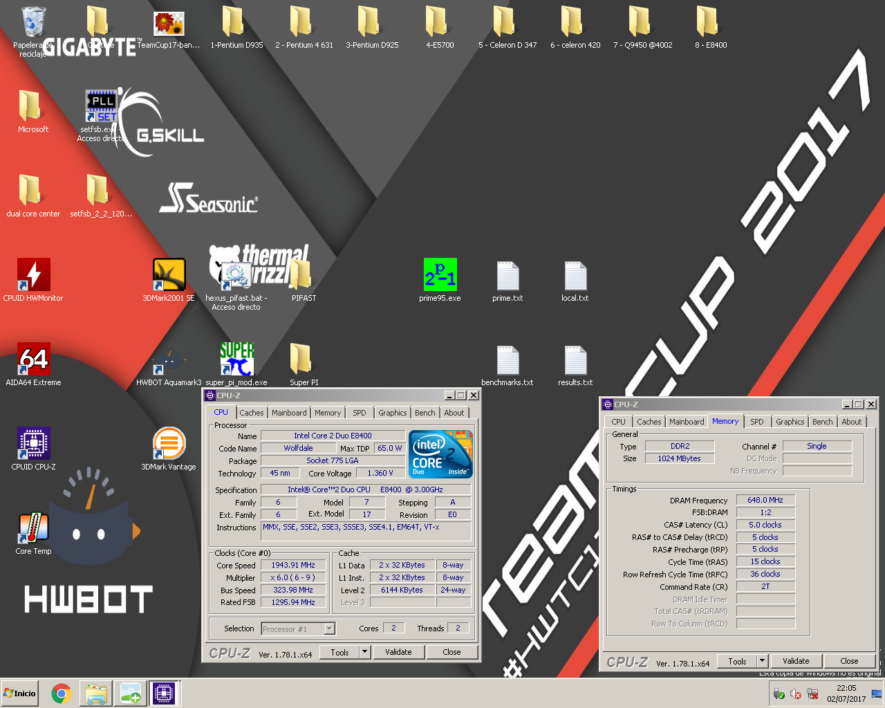
Task: Open the TeamCup17-banner image file icon
Action: (169, 24)
